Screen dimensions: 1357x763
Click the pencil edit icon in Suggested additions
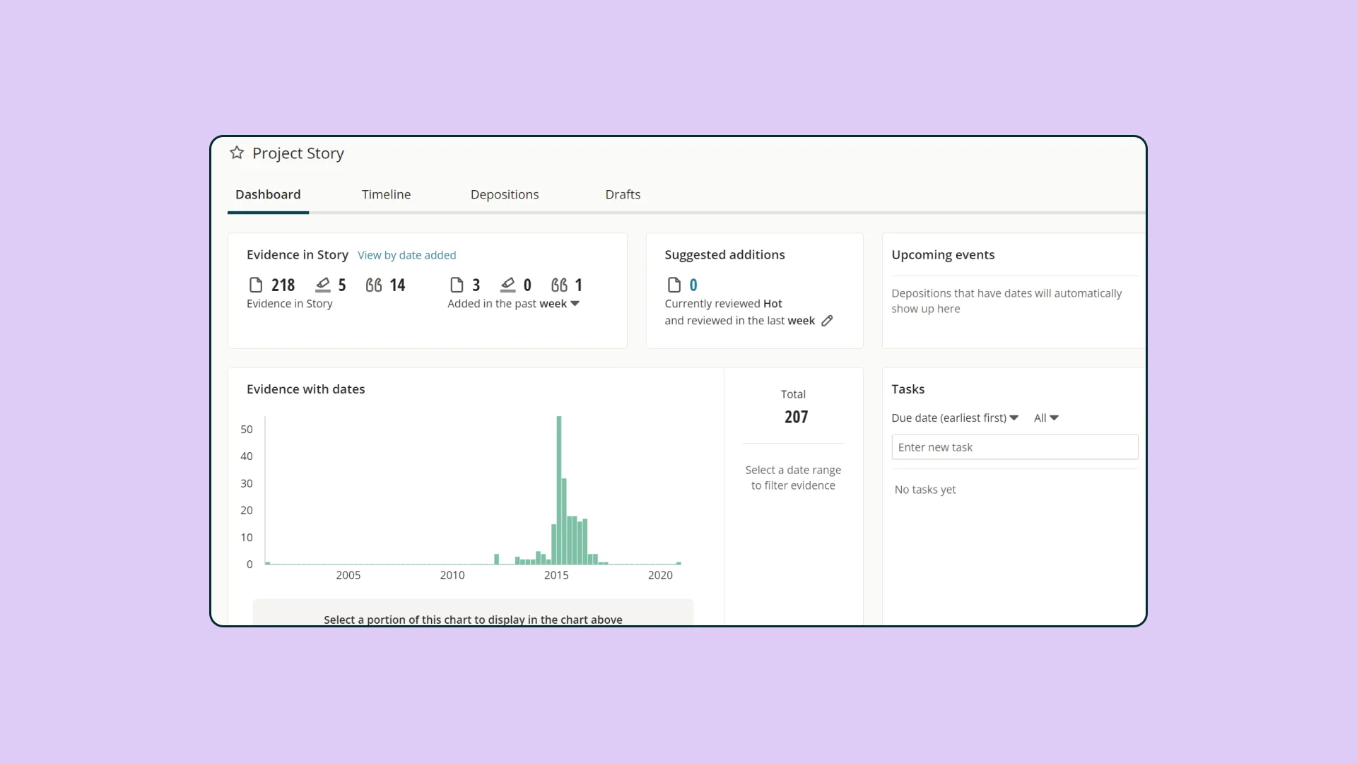827,321
